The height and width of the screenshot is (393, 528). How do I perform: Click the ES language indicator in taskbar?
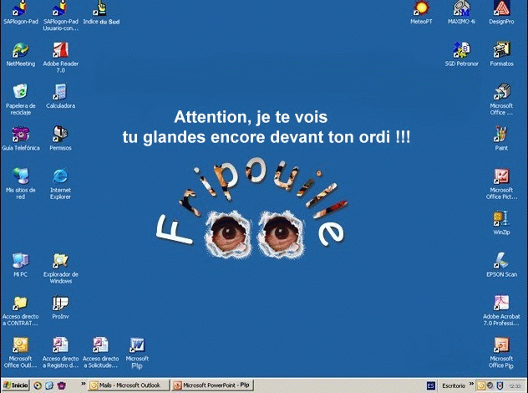tap(430, 385)
